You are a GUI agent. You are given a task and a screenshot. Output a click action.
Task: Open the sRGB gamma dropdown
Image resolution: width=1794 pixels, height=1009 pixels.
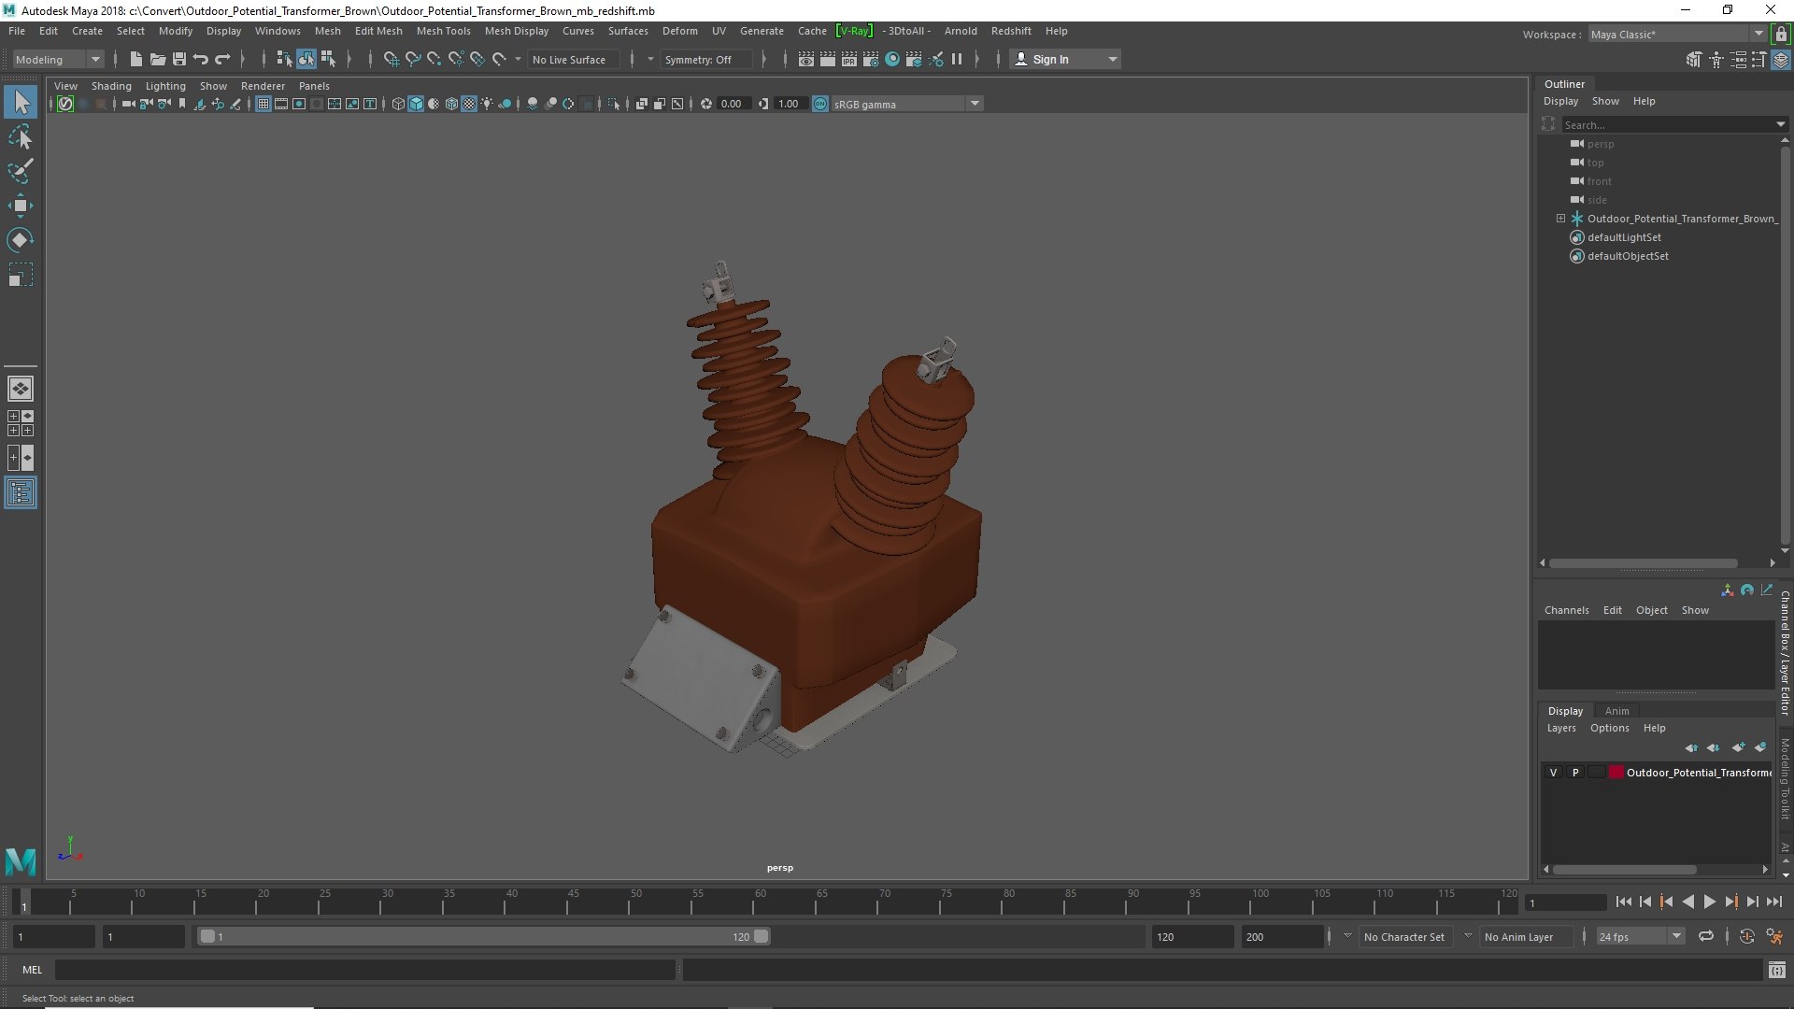click(906, 104)
